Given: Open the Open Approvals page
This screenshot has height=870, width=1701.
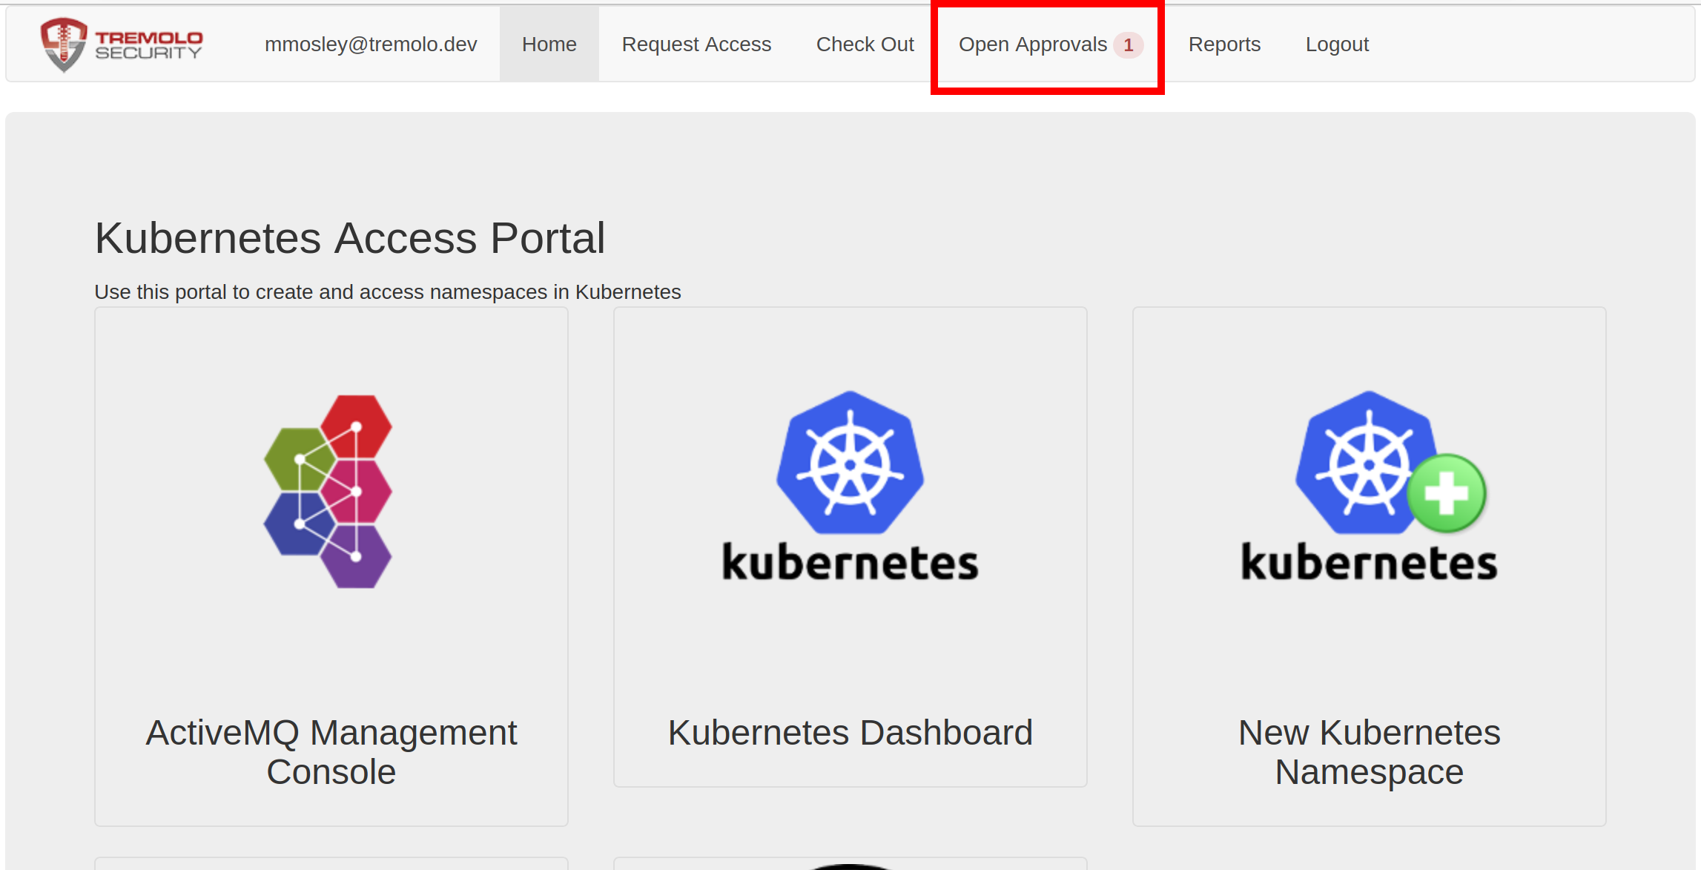Looking at the screenshot, I should 1032,45.
